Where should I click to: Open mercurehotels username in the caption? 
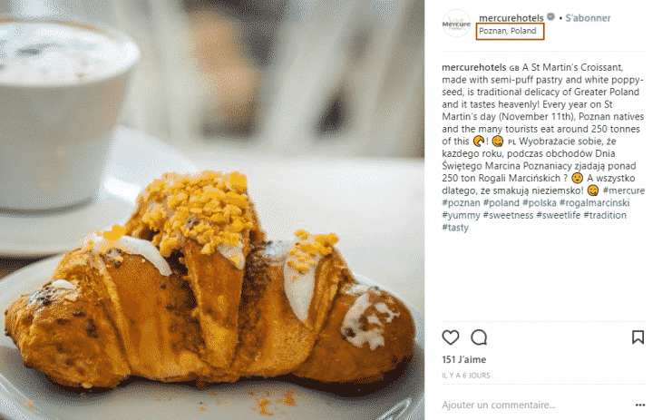[473, 67]
